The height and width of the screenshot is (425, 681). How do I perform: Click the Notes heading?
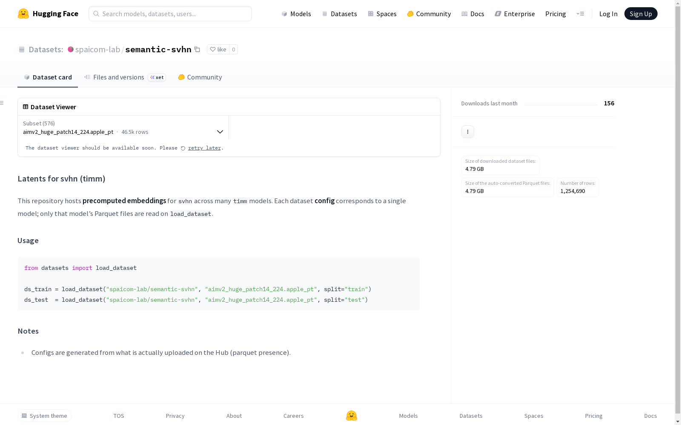[28, 331]
